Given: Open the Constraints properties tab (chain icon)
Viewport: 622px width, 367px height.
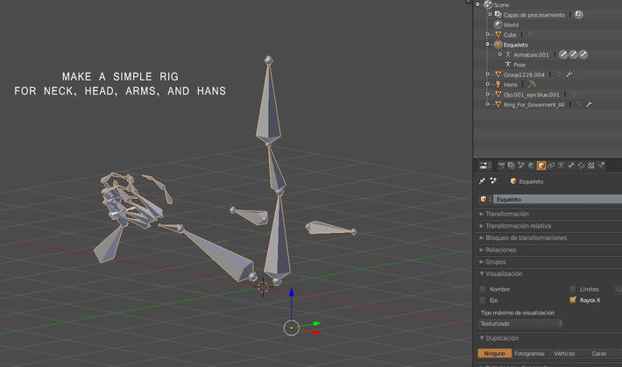Looking at the screenshot, I should click(552, 165).
